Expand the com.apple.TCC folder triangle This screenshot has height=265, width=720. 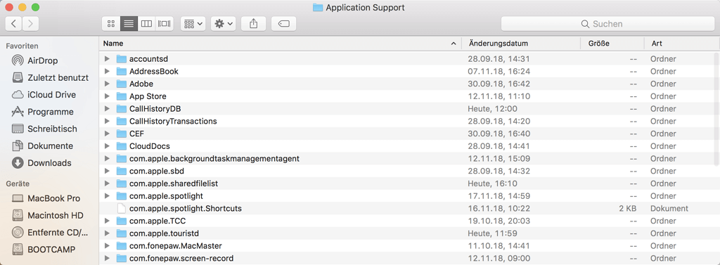(x=107, y=221)
